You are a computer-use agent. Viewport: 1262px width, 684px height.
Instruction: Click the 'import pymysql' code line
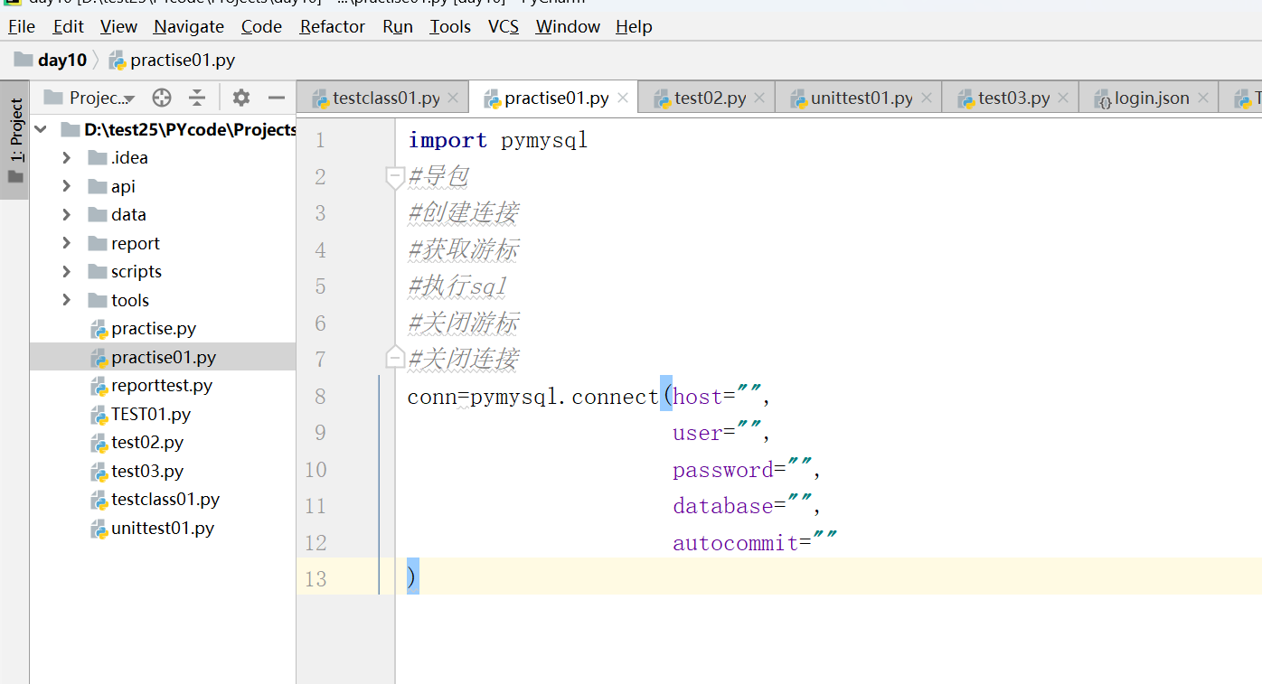pos(498,140)
